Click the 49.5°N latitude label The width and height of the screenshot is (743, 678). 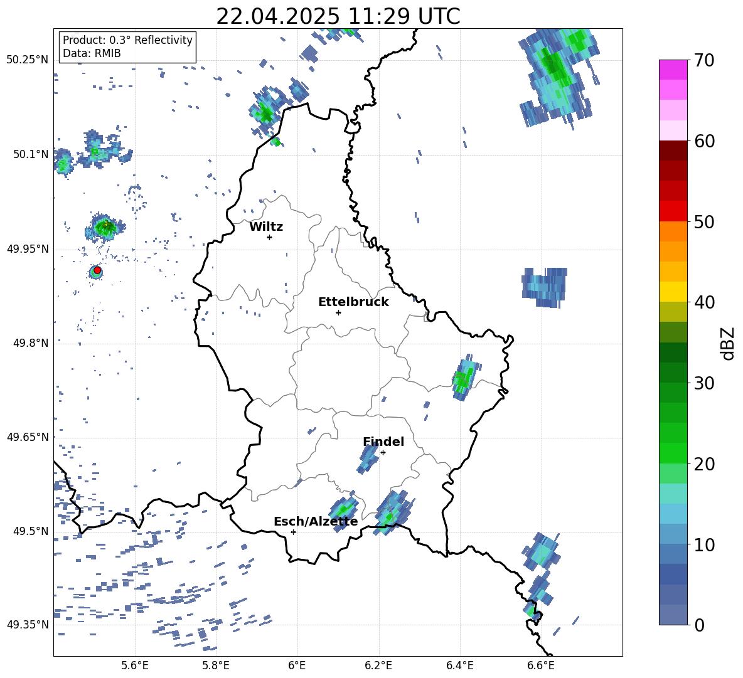31,531
